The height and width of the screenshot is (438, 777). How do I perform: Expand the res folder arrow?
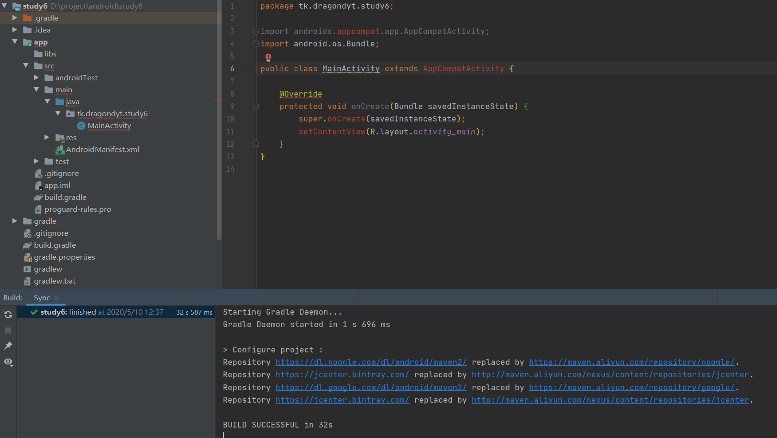(x=47, y=137)
